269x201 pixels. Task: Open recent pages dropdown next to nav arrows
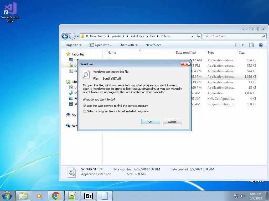(77, 36)
